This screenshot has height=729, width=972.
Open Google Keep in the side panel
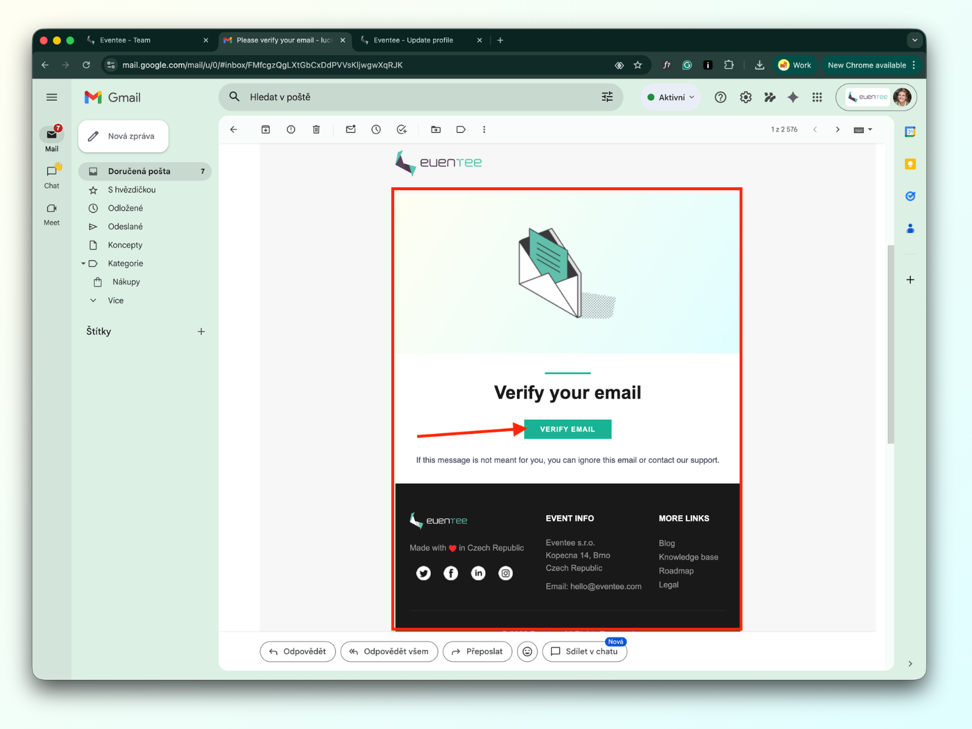pos(910,164)
